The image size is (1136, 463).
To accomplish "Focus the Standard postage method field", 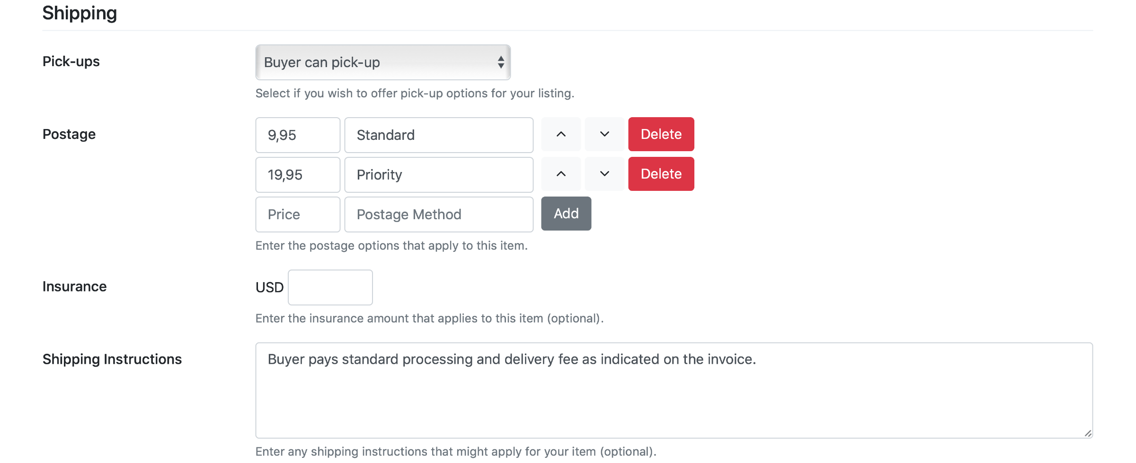I will (439, 135).
